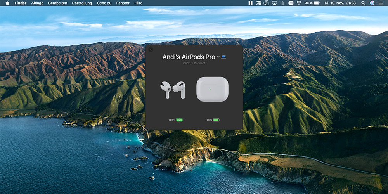Screen dimensions: 388x194
Task: Click the card-shaped menu bar icon
Action: (258, 3)
